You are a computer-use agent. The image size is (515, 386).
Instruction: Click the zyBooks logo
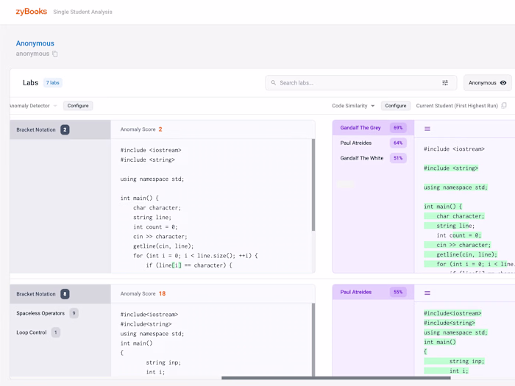(32, 12)
